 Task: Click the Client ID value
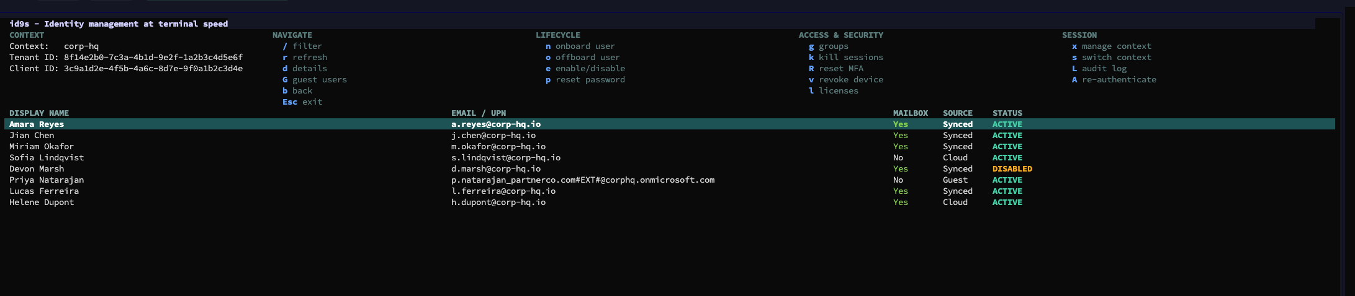tap(153, 69)
